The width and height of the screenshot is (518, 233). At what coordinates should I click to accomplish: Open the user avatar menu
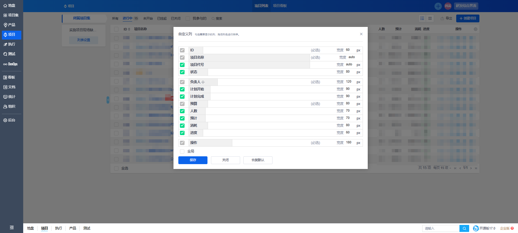(448, 6)
